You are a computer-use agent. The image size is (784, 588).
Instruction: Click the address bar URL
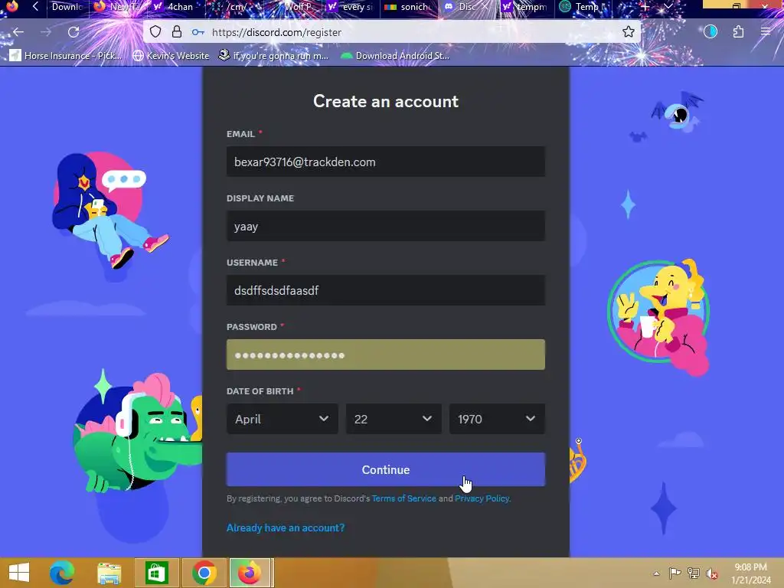tap(276, 32)
